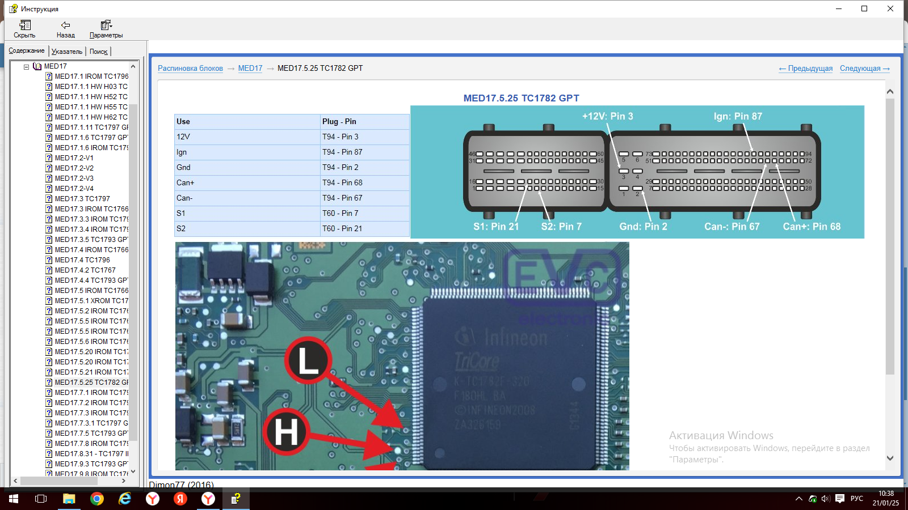Open the notification center icon
The image size is (908, 510).
840,499
